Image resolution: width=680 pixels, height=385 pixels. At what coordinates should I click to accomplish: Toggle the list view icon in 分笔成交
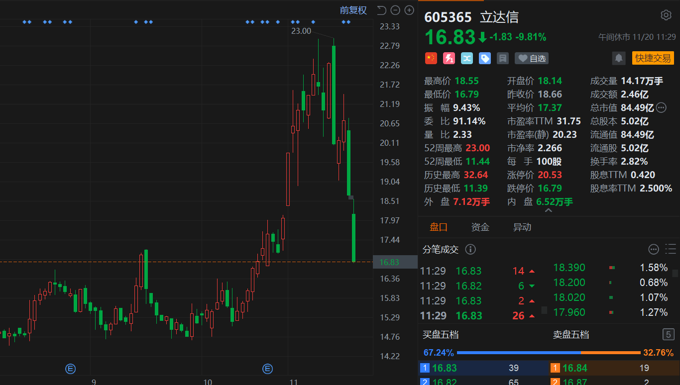pos(670,249)
